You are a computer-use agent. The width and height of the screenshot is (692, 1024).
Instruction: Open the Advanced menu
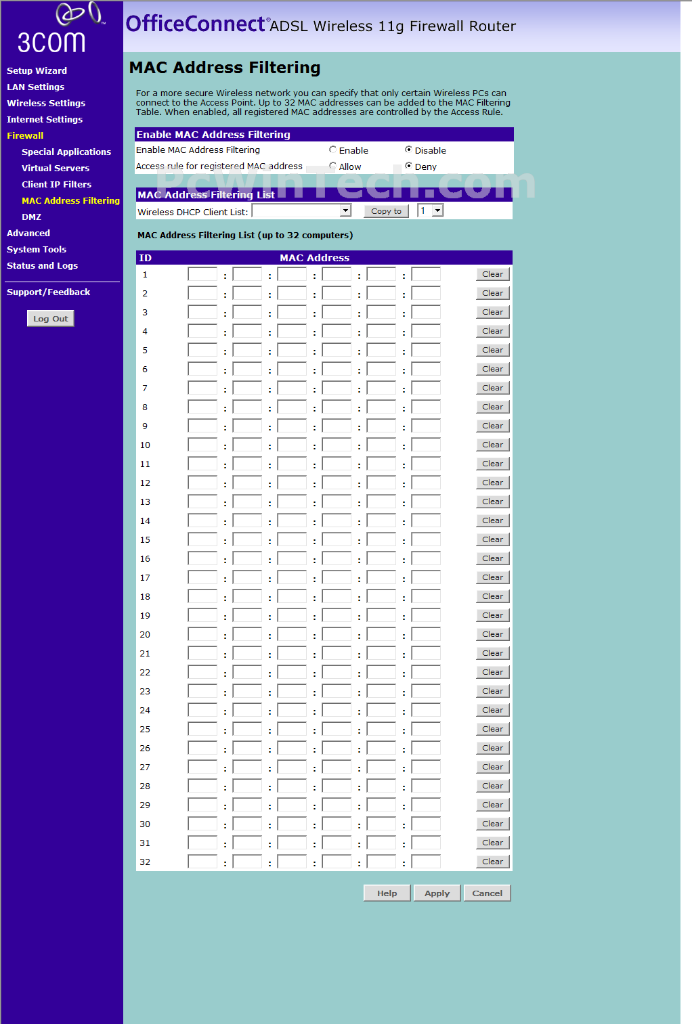[x=28, y=233]
